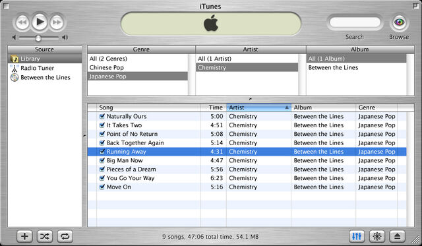Click the song count status text

[210, 237]
